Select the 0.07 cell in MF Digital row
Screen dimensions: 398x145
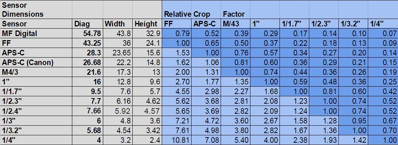point(383,33)
